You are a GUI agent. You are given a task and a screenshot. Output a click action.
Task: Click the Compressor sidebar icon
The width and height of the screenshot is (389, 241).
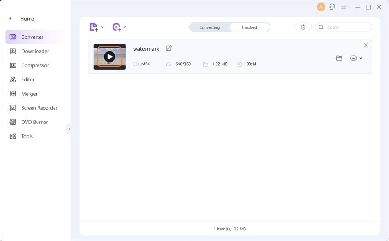[13, 65]
